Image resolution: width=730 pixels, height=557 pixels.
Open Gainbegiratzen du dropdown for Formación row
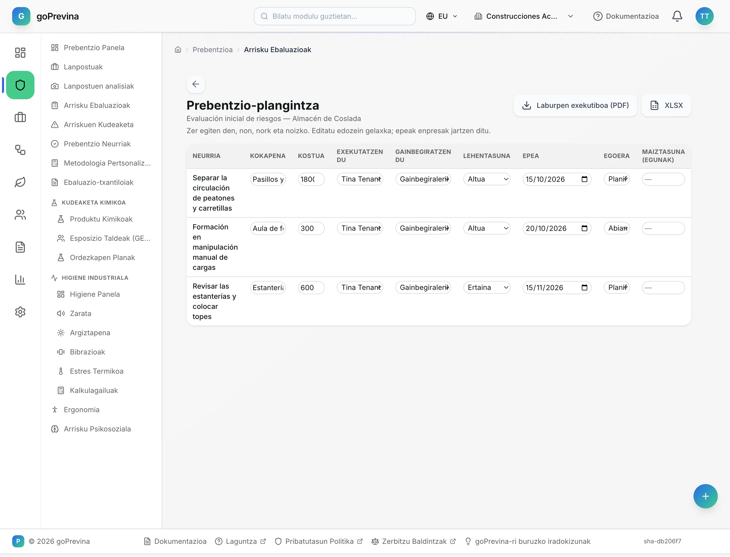coord(423,228)
